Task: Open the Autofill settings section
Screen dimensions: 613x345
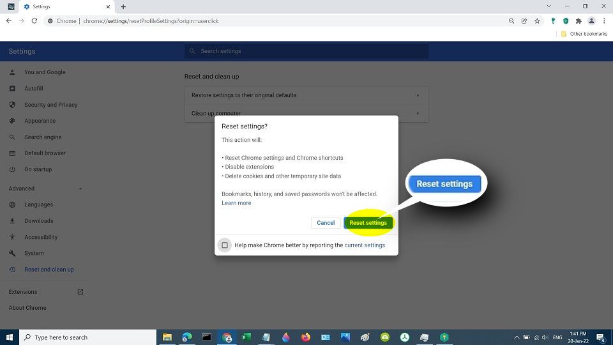Action: point(34,89)
